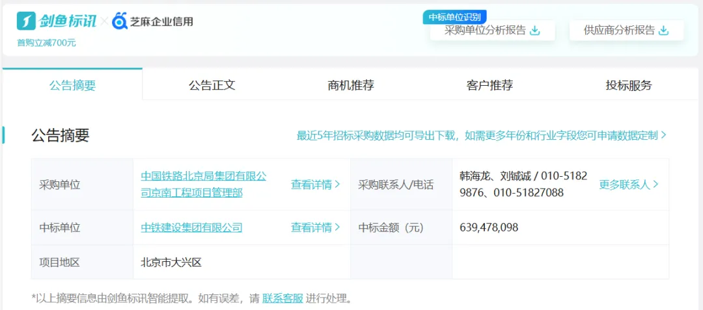Open the 采购单位分析报告 button
703x310 pixels.
point(485,31)
